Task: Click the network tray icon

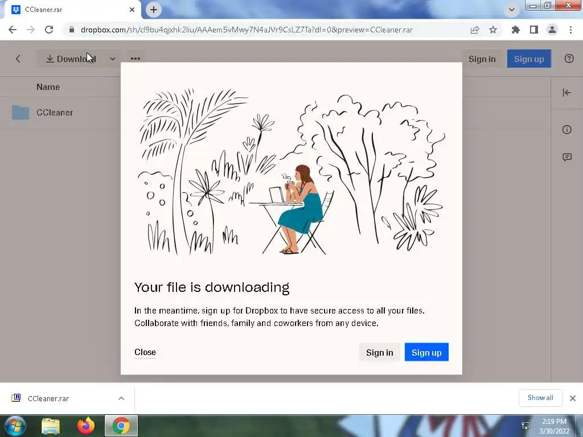Action: tap(525, 426)
